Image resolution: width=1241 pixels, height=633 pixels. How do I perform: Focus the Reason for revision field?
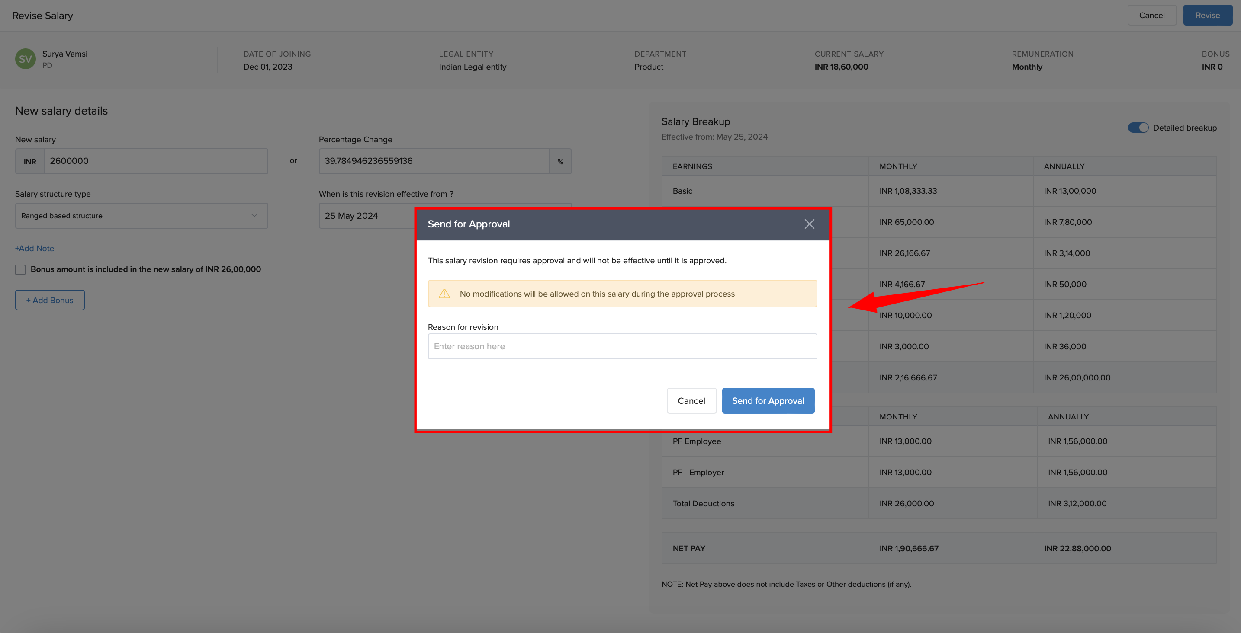[x=622, y=346]
